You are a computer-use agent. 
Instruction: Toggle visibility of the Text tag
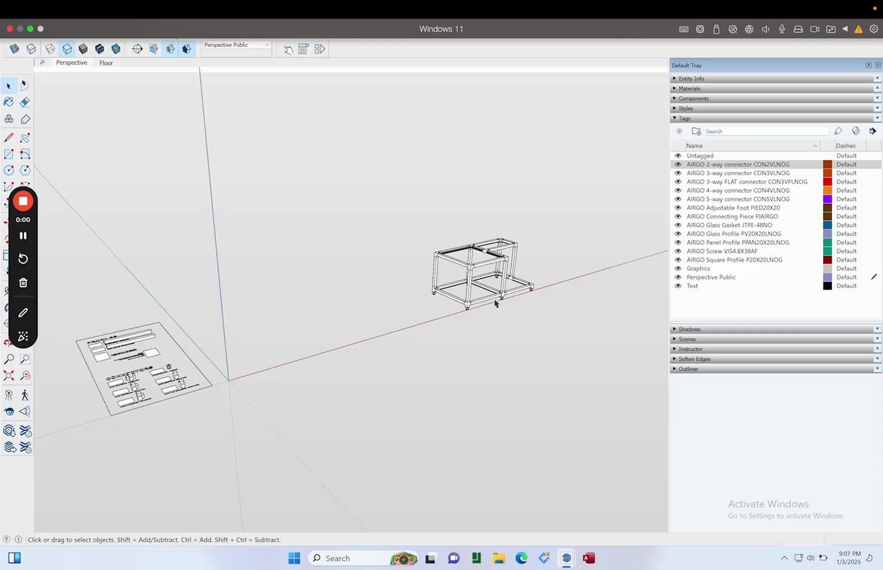[x=678, y=286]
